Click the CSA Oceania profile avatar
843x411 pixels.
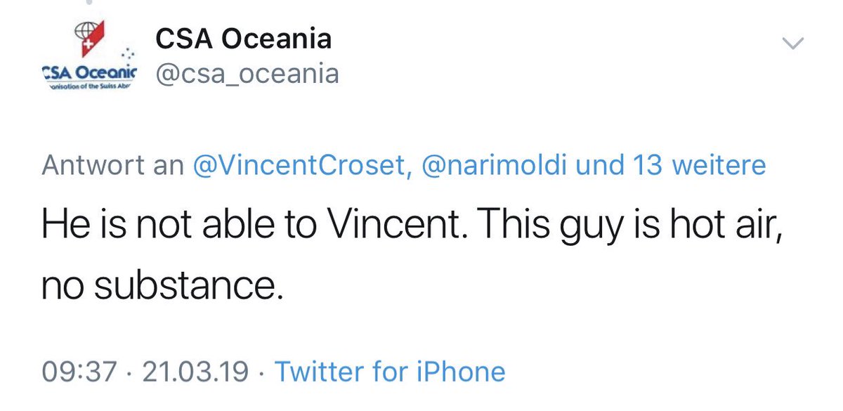89,58
